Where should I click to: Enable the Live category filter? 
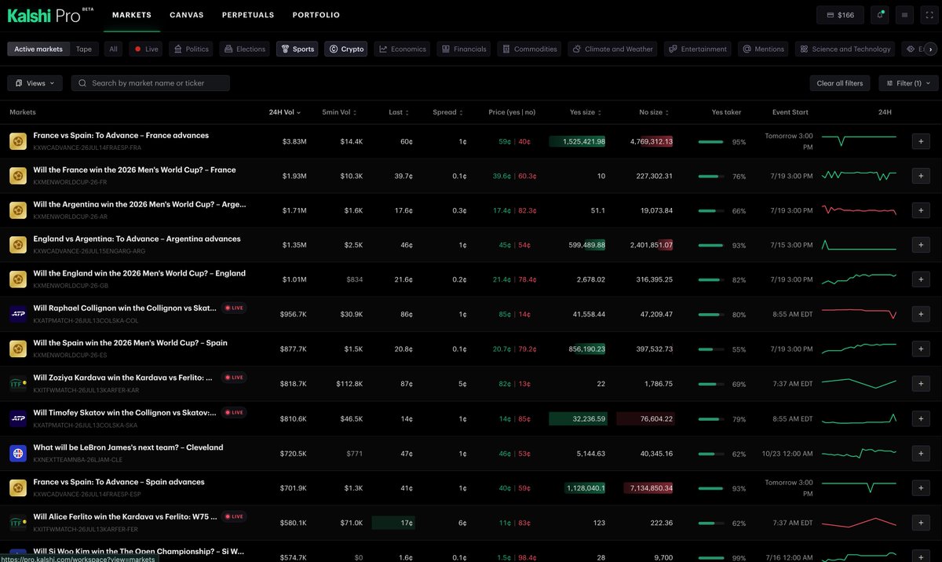(x=146, y=49)
